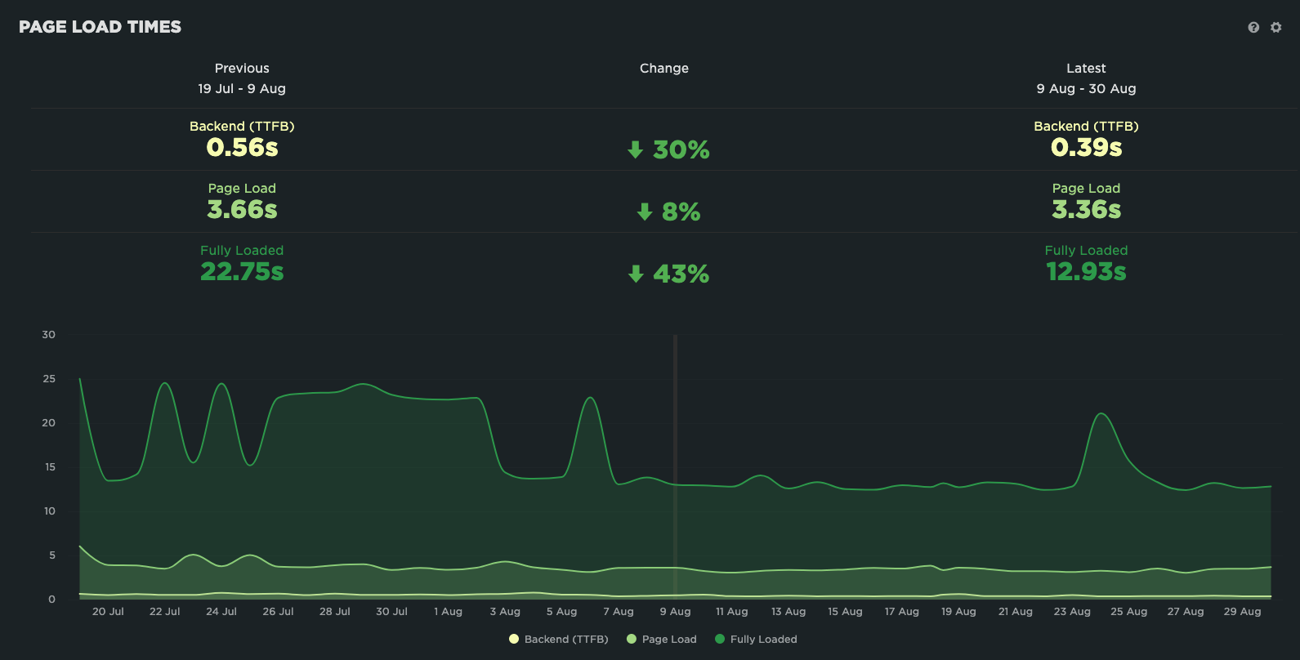Open the help question mark icon
1300x660 pixels.
[1253, 27]
